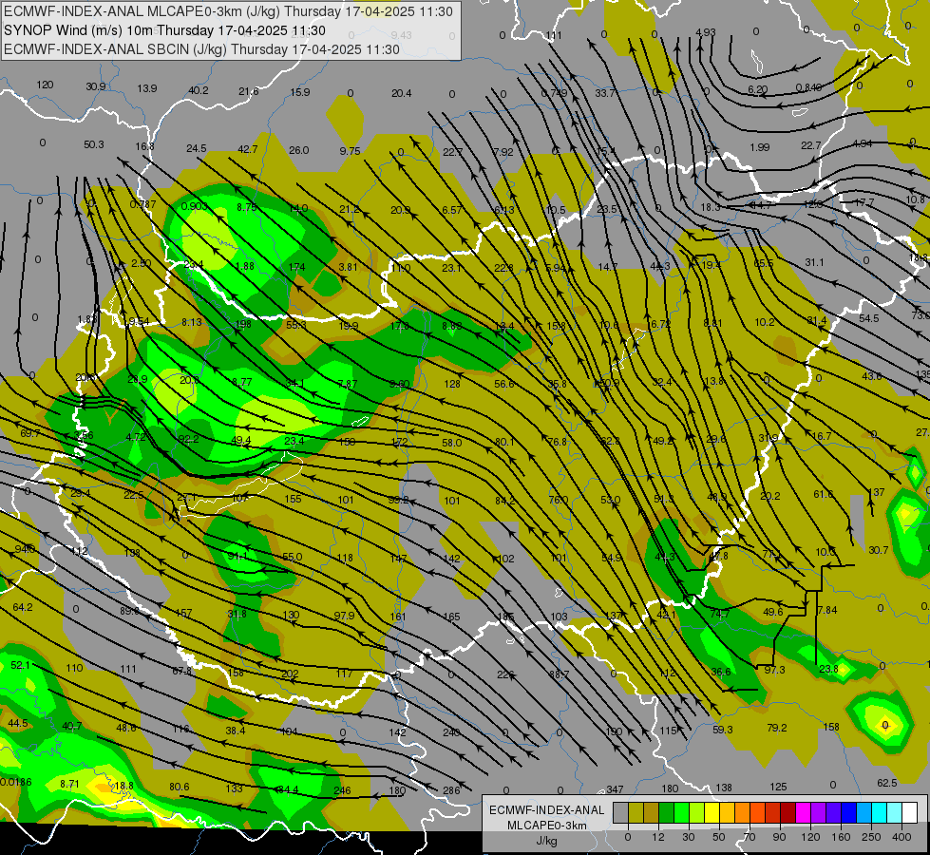The height and width of the screenshot is (855, 930).
Task: Click the map value 202
Action: 290,674
